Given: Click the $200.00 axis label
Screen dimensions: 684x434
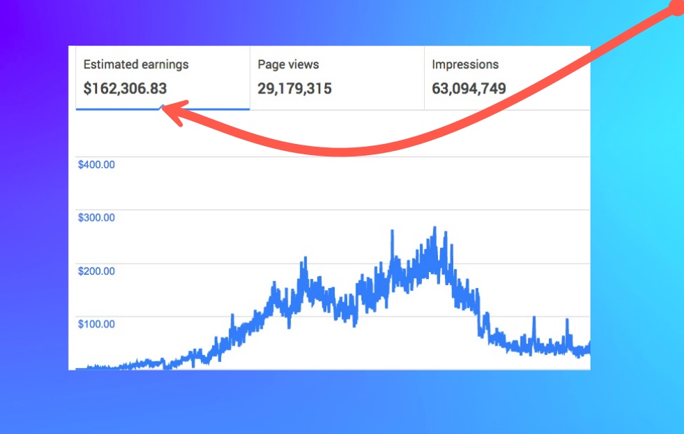Looking at the screenshot, I should point(96,271).
